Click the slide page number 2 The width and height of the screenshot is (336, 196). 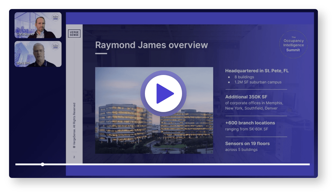74,157
